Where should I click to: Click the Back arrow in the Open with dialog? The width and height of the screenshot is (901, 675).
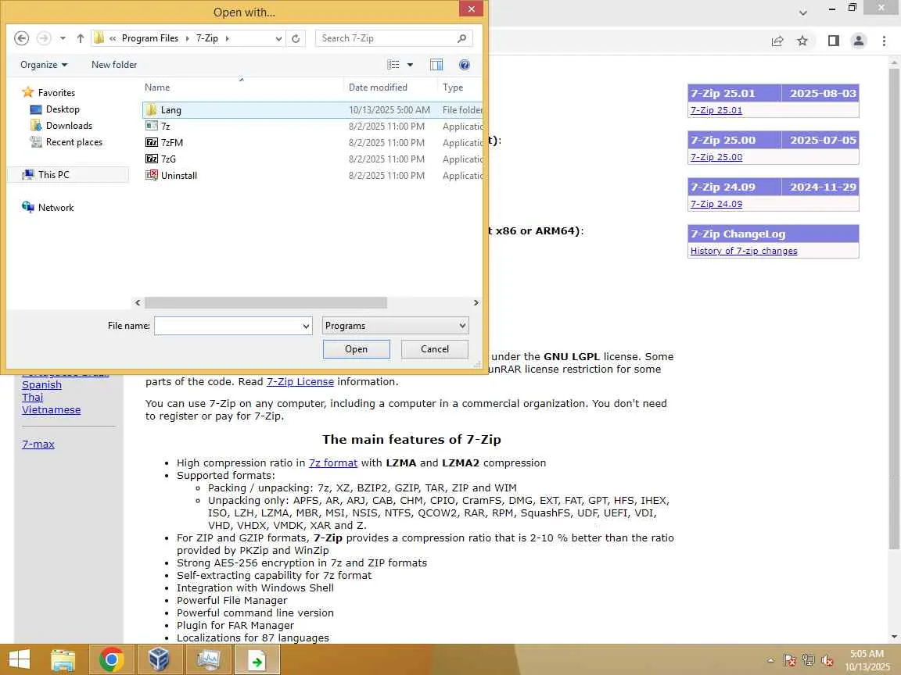(21, 38)
